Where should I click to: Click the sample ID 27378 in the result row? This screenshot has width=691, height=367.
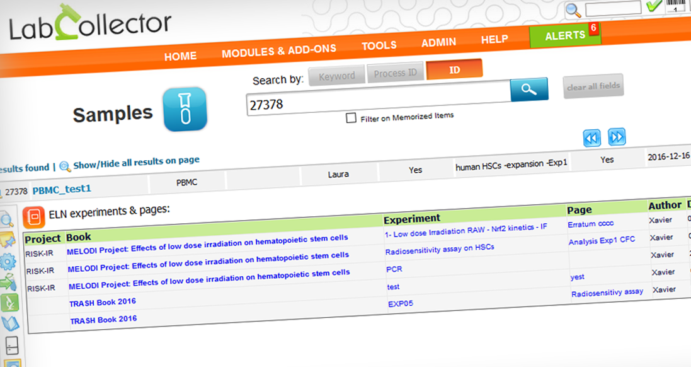pos(16,192)
